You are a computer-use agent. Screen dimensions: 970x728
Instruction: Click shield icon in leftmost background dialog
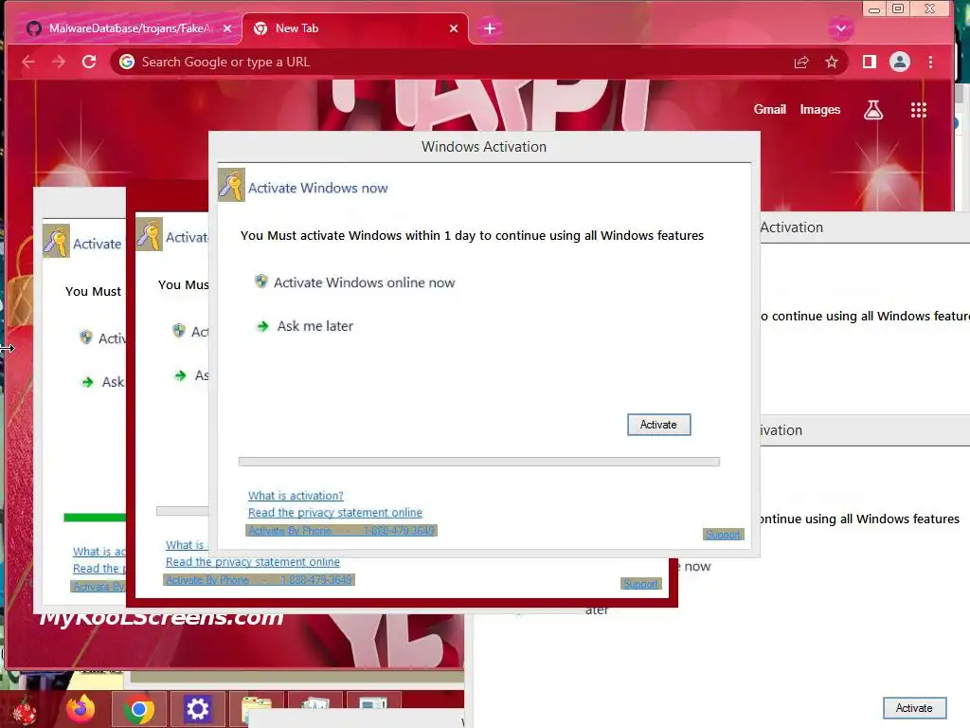86,337
